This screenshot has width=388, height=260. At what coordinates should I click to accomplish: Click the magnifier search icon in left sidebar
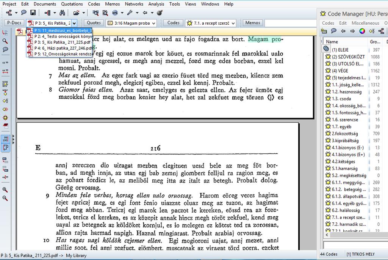pos(5,41)
